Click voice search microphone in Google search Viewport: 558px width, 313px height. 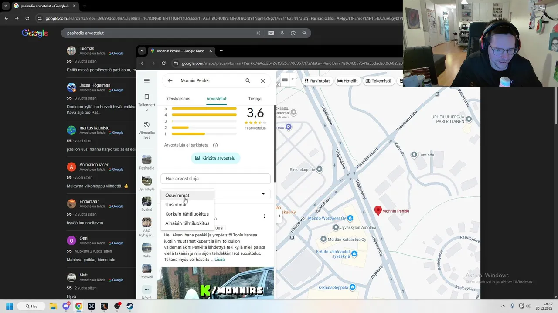(282, 33)
